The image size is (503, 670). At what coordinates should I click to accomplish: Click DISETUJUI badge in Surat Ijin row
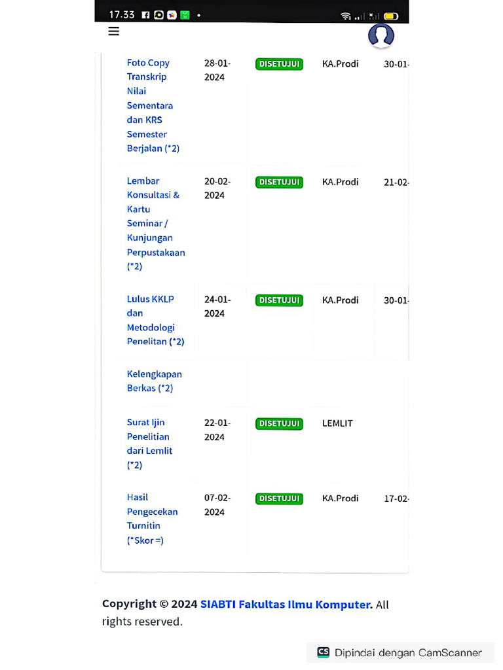pyautogui.click(x=279, y=424)
